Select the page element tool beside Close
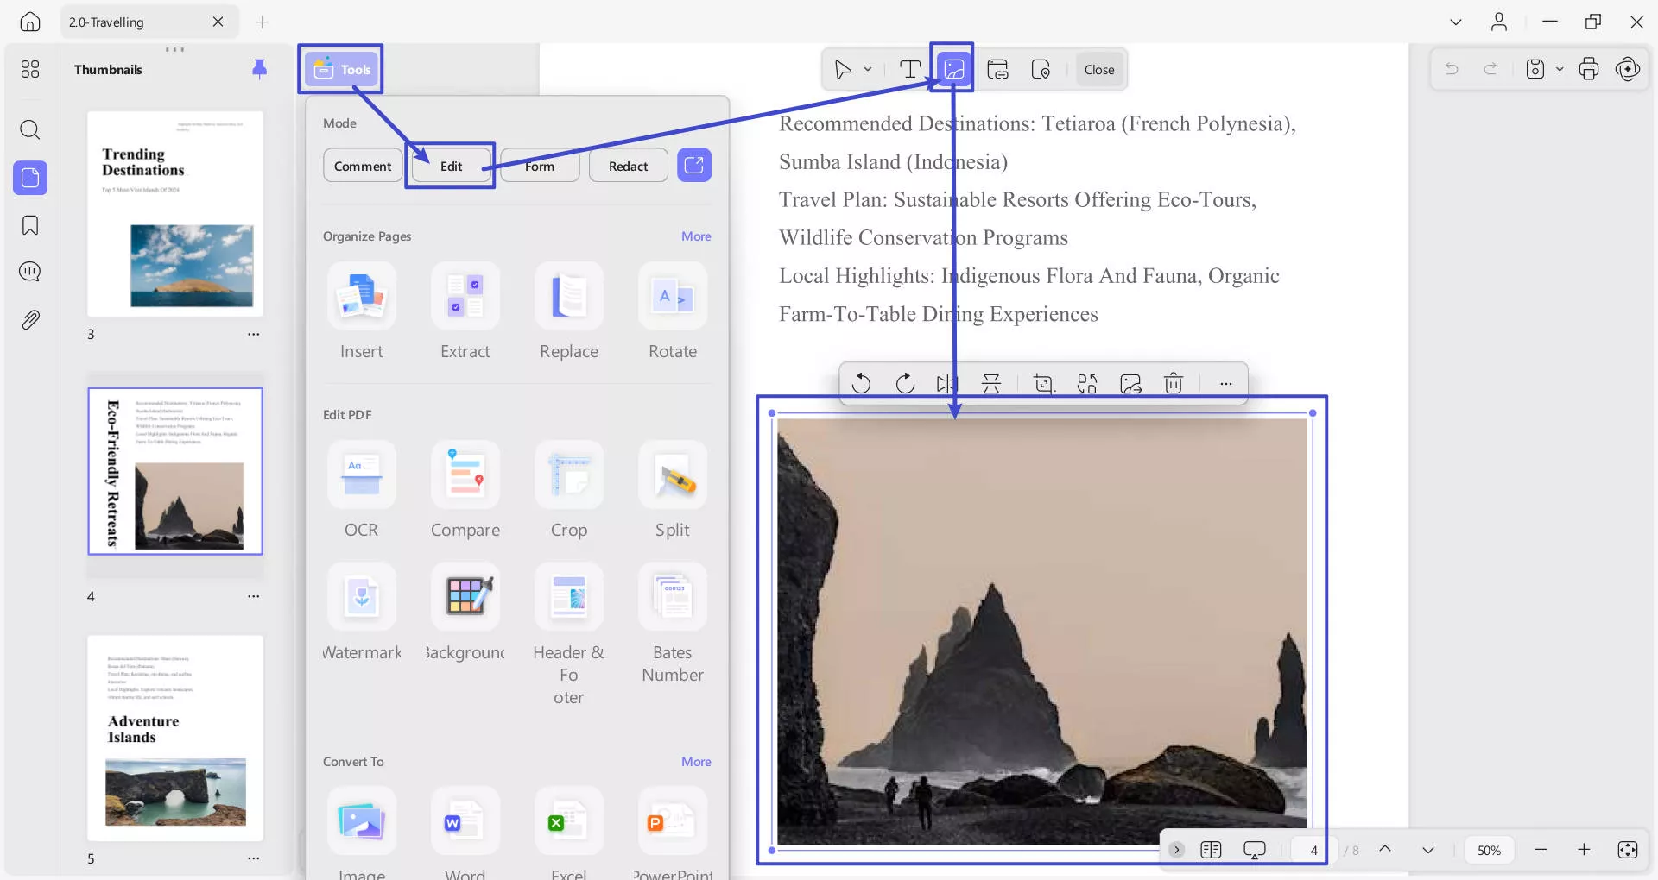This screenshot has height=880, width=1658. point(1041,69)
